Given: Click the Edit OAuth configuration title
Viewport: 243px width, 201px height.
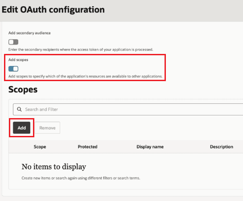Looking at the screenshot, I should [x=53, y=10].
